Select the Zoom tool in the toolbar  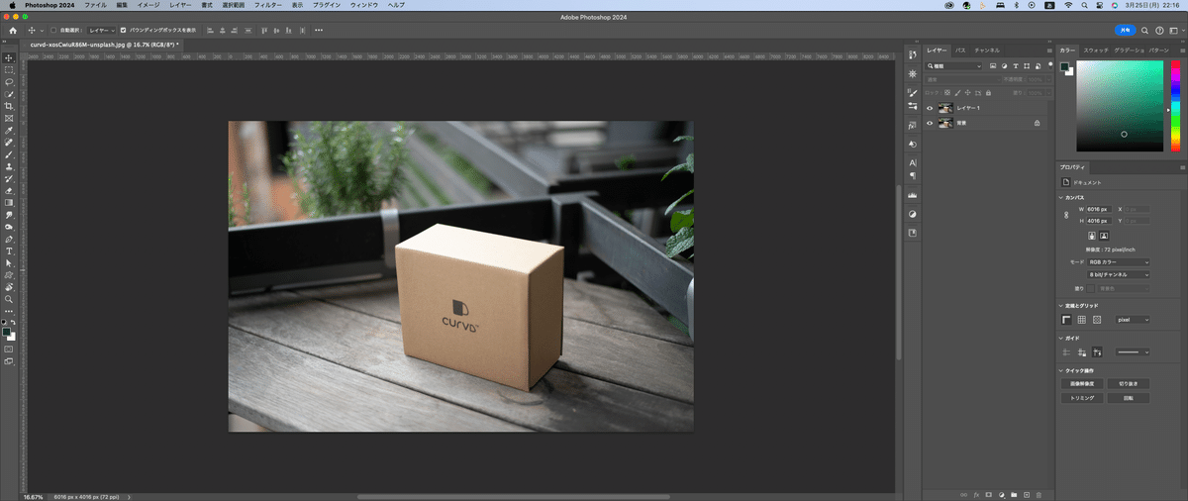[x=9, y=298]
